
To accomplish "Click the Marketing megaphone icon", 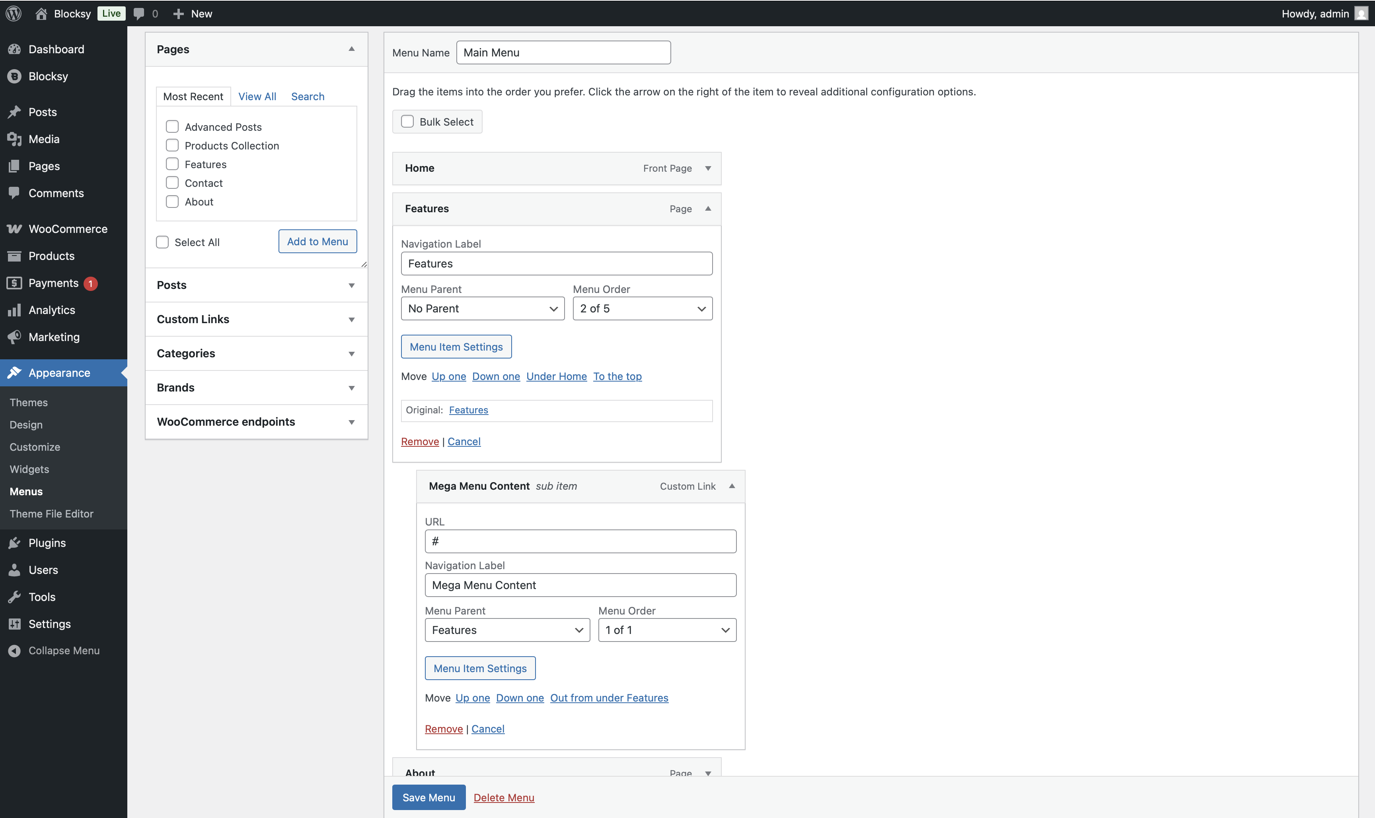I will (14, 337).
